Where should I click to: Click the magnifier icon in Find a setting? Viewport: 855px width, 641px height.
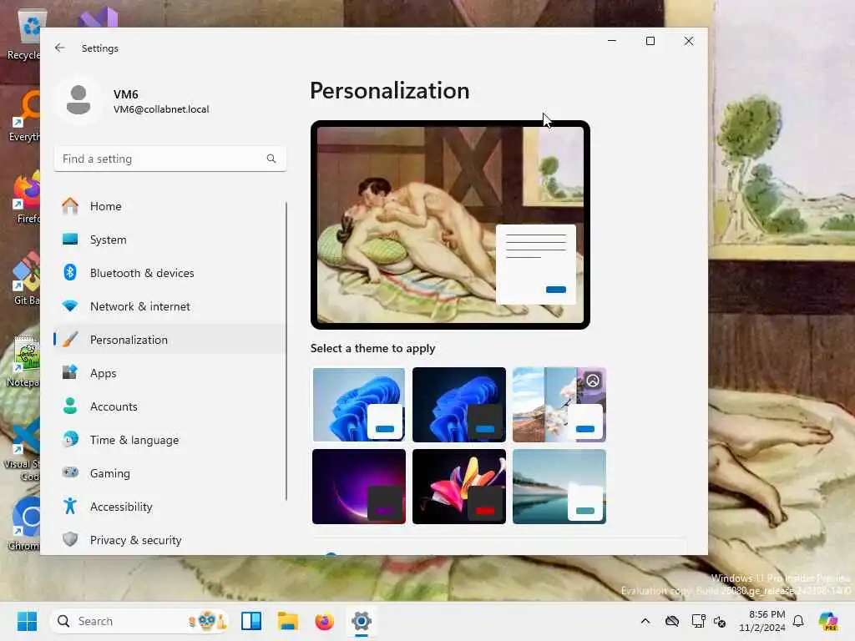[x=271, y=159]
